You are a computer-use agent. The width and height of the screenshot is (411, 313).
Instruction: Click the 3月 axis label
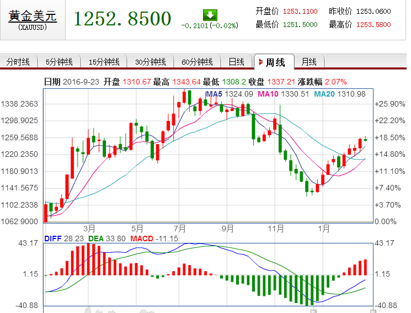(x=89, y=229)
